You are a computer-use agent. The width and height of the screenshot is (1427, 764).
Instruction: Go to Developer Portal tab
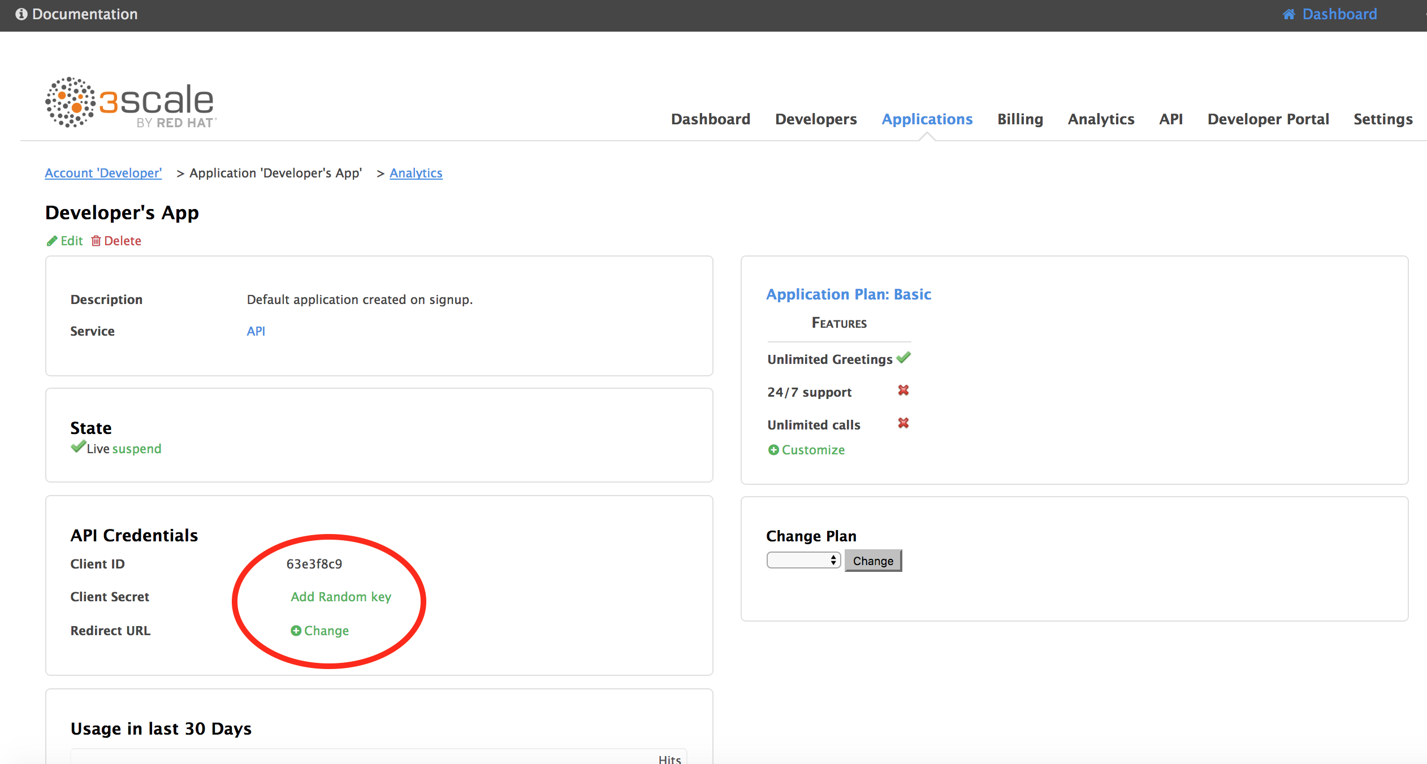coord(1268,119)
